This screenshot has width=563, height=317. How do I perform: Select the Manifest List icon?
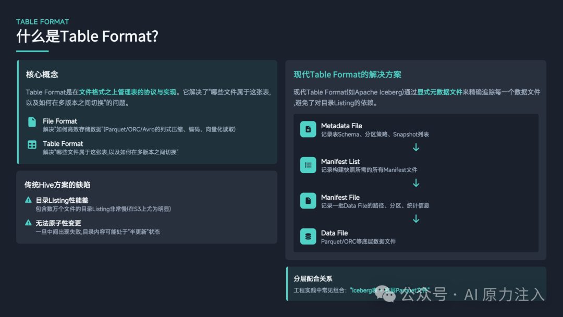[308, 165]
